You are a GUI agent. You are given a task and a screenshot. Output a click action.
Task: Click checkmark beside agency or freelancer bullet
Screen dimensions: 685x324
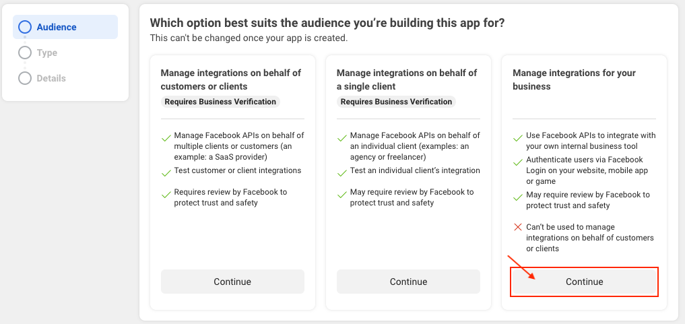tap(342, 138)
